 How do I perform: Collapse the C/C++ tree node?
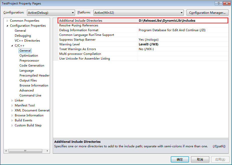click(x=12, y=46)
